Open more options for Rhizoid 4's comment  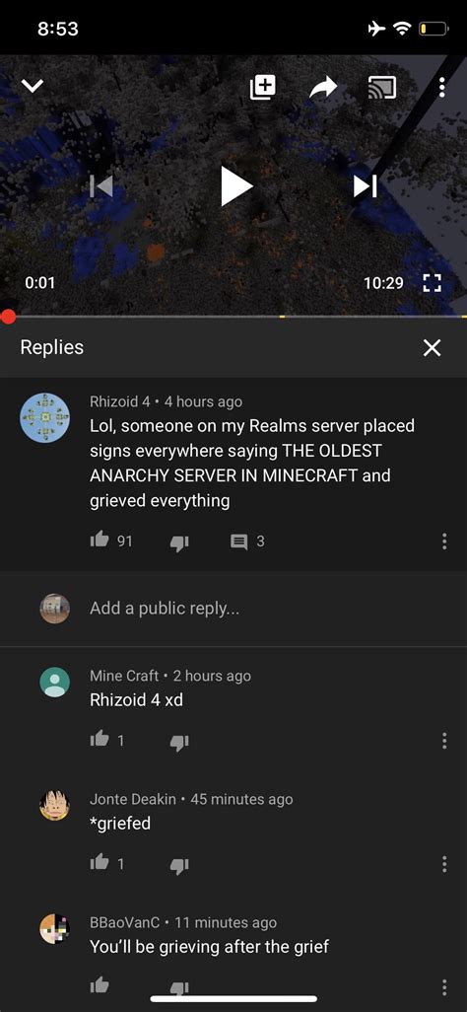click(444, 542)
